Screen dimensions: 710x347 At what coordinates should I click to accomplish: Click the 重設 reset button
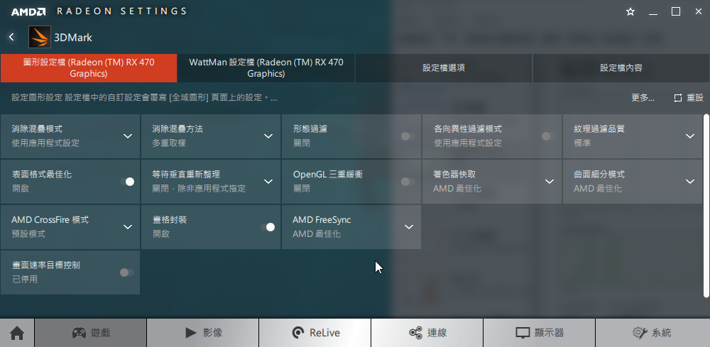click(689, 98)
